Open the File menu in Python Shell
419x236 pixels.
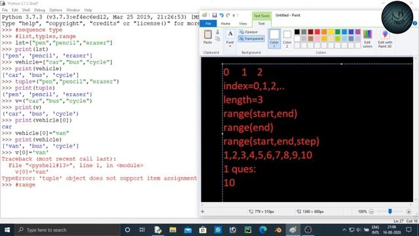[5, 10]
